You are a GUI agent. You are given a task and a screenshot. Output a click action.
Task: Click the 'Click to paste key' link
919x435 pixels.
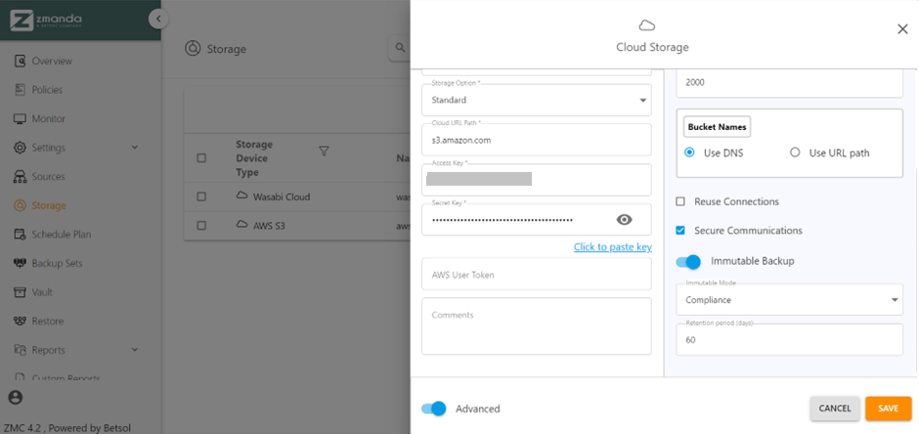click(x=612, y=246)
